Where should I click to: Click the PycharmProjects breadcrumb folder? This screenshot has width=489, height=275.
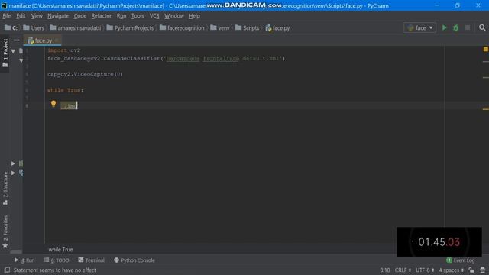[x=130, y=27]
